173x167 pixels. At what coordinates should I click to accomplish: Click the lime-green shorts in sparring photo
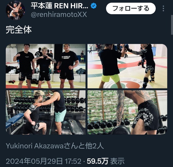110,78
